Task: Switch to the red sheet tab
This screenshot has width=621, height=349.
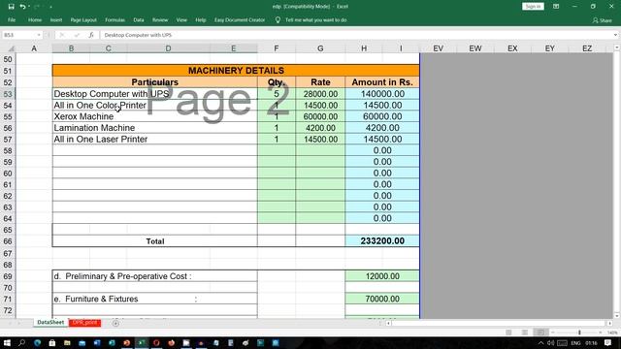Action: tap(84, 323)
